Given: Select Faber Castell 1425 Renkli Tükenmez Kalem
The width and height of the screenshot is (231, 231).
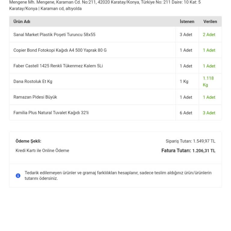Looking at the screenshot, I should point(58,66).
